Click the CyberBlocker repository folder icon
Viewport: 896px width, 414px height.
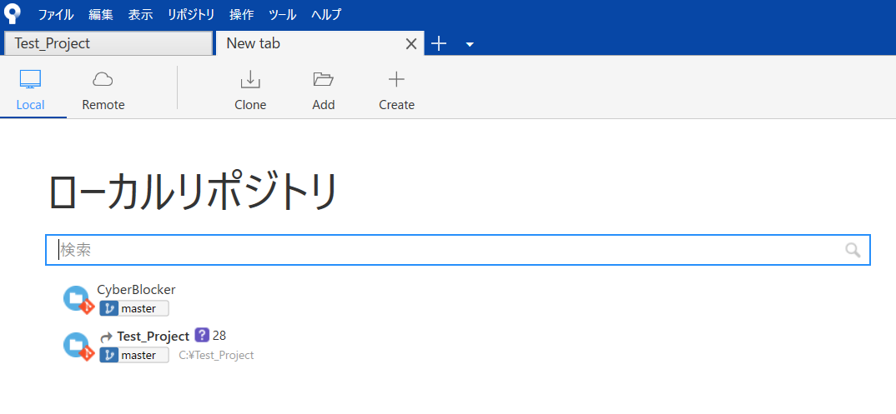point(78,299)
